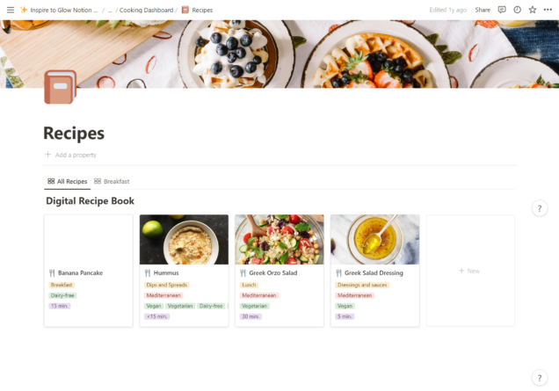Open Inspire to Glow Notion breadcrumb
This screenshot has height=391, width=559.
[59, 11]
